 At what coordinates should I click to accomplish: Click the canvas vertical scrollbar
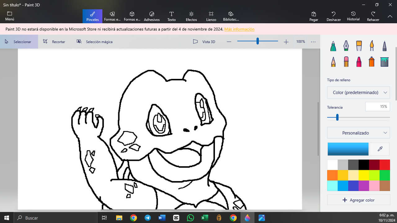tap(318, 129)
